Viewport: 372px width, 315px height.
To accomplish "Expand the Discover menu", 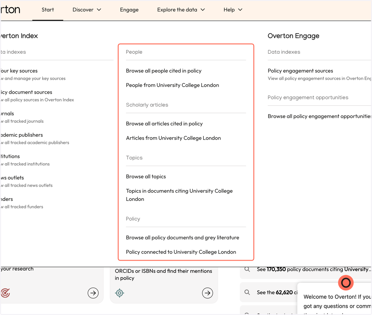I will click(87, 10).
